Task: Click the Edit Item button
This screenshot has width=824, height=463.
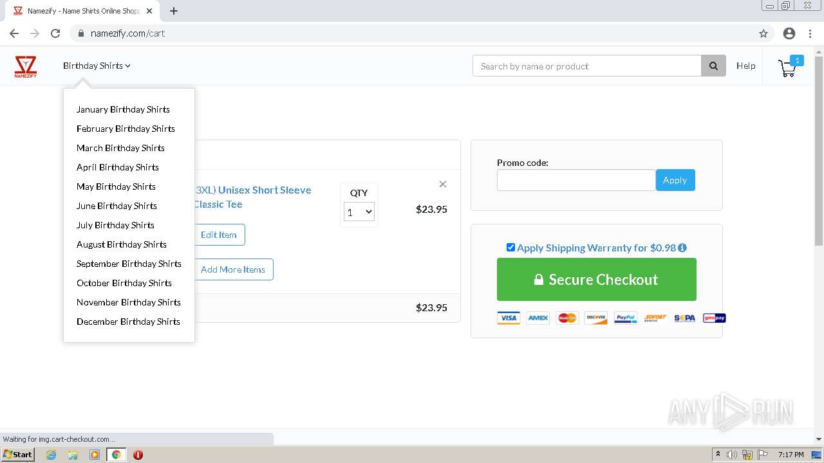Action: tap(219, 235)
